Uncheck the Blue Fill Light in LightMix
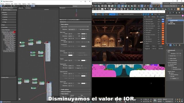 click(x=145, y=22)
